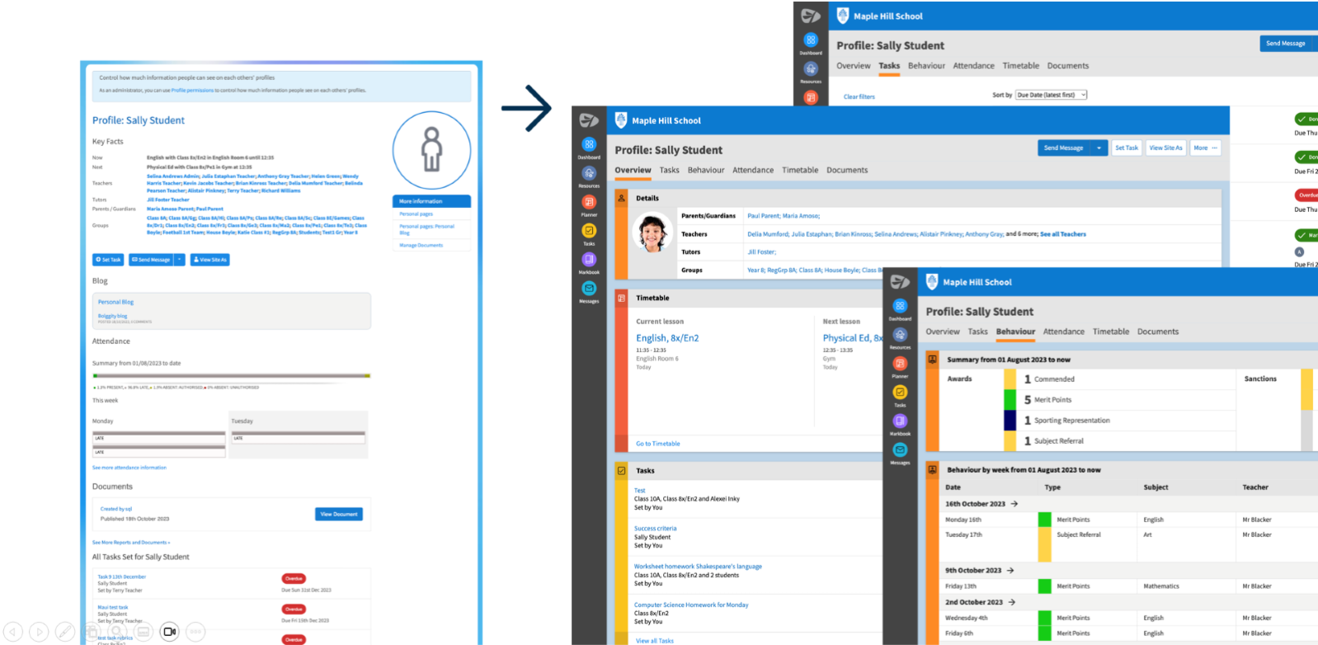The height and width of the screenshot is (645, 1318).
Task: Click the attendance summary bar in old profile
Action: [232, 375]
